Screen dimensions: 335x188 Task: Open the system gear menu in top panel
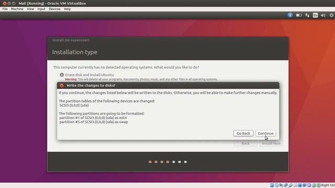click(331, 15)
